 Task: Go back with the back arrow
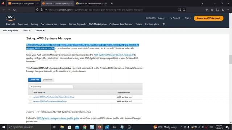point(4,10)
